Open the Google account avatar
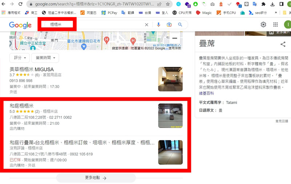 click(x=288, y=24)
